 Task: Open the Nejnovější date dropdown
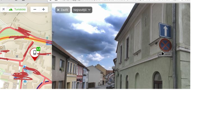82,10
